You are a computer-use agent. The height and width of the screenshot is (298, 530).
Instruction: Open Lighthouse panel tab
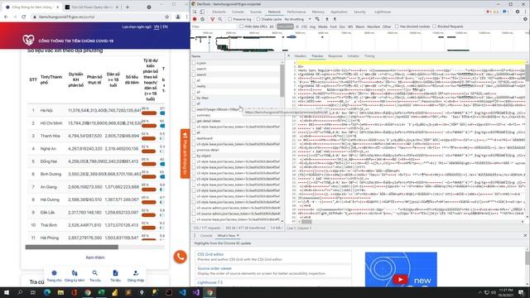(x=383, y=12)
